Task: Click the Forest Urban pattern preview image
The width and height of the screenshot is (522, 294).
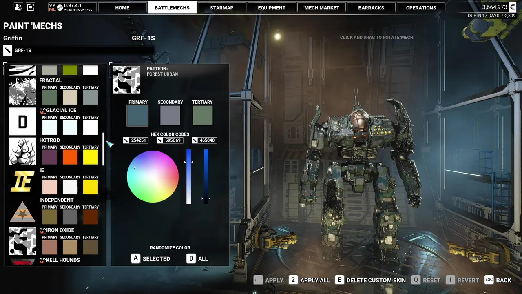Action: pos(126,80)
